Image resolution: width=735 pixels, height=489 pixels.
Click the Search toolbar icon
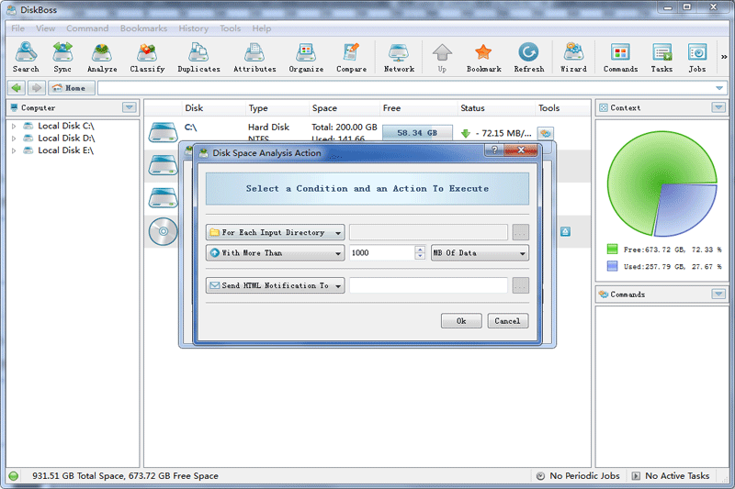26,57
